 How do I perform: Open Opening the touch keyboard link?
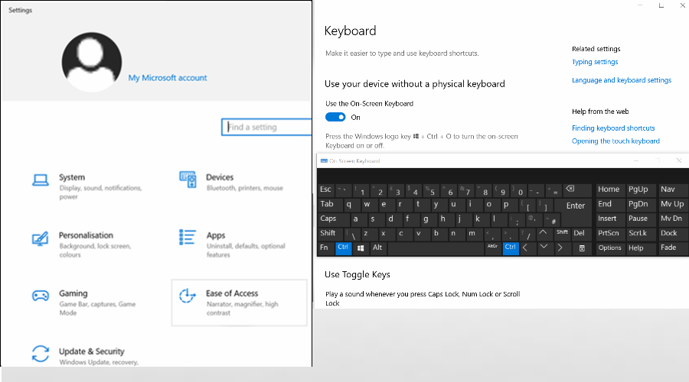[616, 141]
